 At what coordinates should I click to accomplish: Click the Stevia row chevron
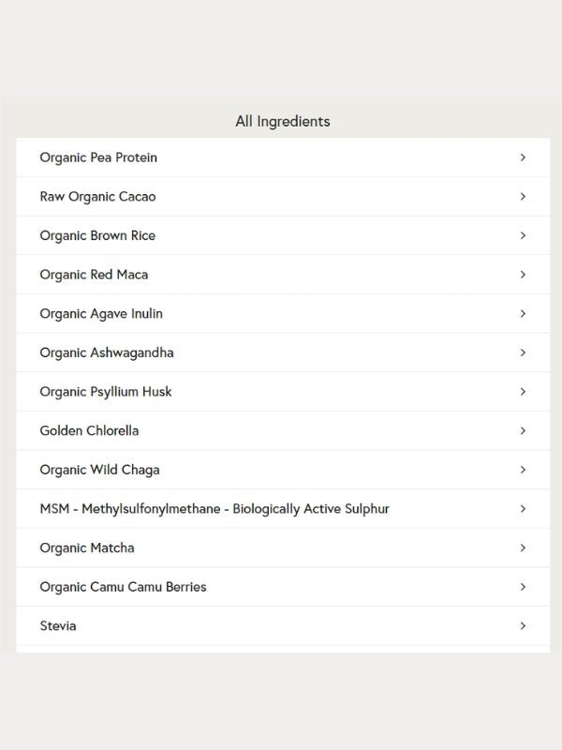coord(523,625)
